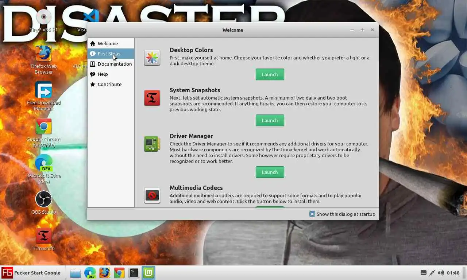Open Google Chrome (unstable) desktop icon
This screenshot has height=280, width=467.
pos(44,132)
